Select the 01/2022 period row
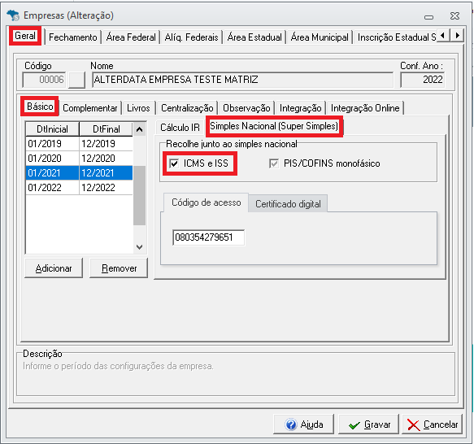Screen dimensions: 474x444 click(x=79, y=188)
